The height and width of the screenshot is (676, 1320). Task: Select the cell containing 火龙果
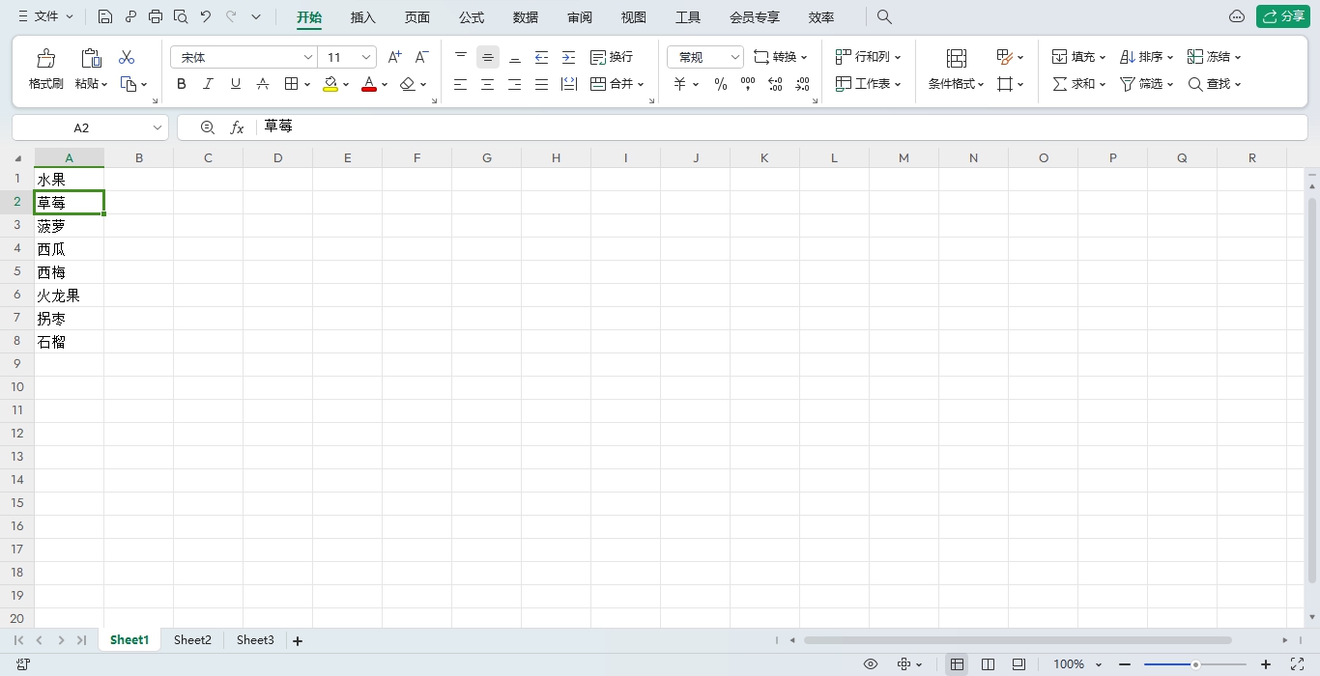click(x=70, y=296)
